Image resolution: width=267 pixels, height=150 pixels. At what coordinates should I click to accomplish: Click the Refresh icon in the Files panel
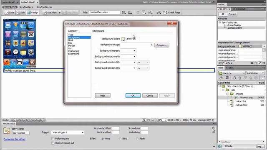[x=227, y=78]
